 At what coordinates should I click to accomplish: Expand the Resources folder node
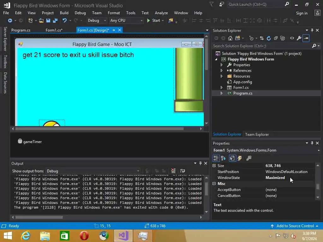pos(221,76)
